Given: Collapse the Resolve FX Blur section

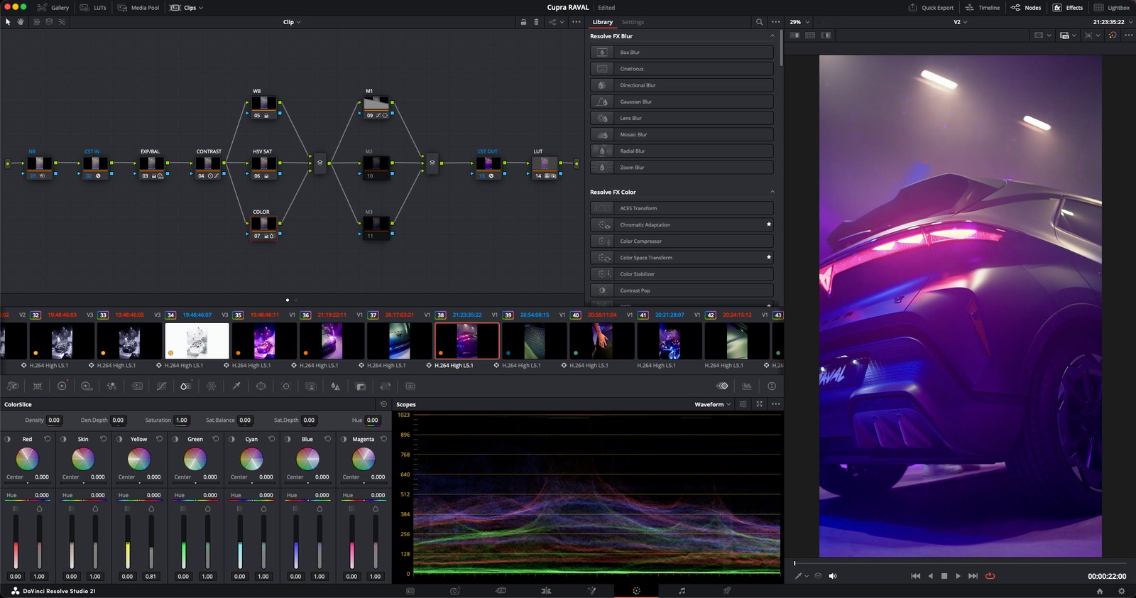Looking at the screenshot, I should coord(772,36).
